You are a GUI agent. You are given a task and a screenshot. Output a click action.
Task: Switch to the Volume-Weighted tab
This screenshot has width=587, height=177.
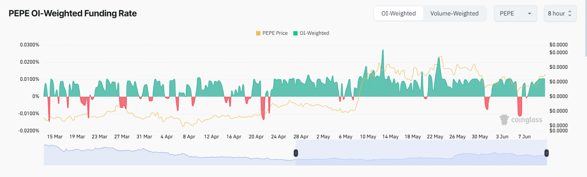pyautogui.click(x=454, y=13)
